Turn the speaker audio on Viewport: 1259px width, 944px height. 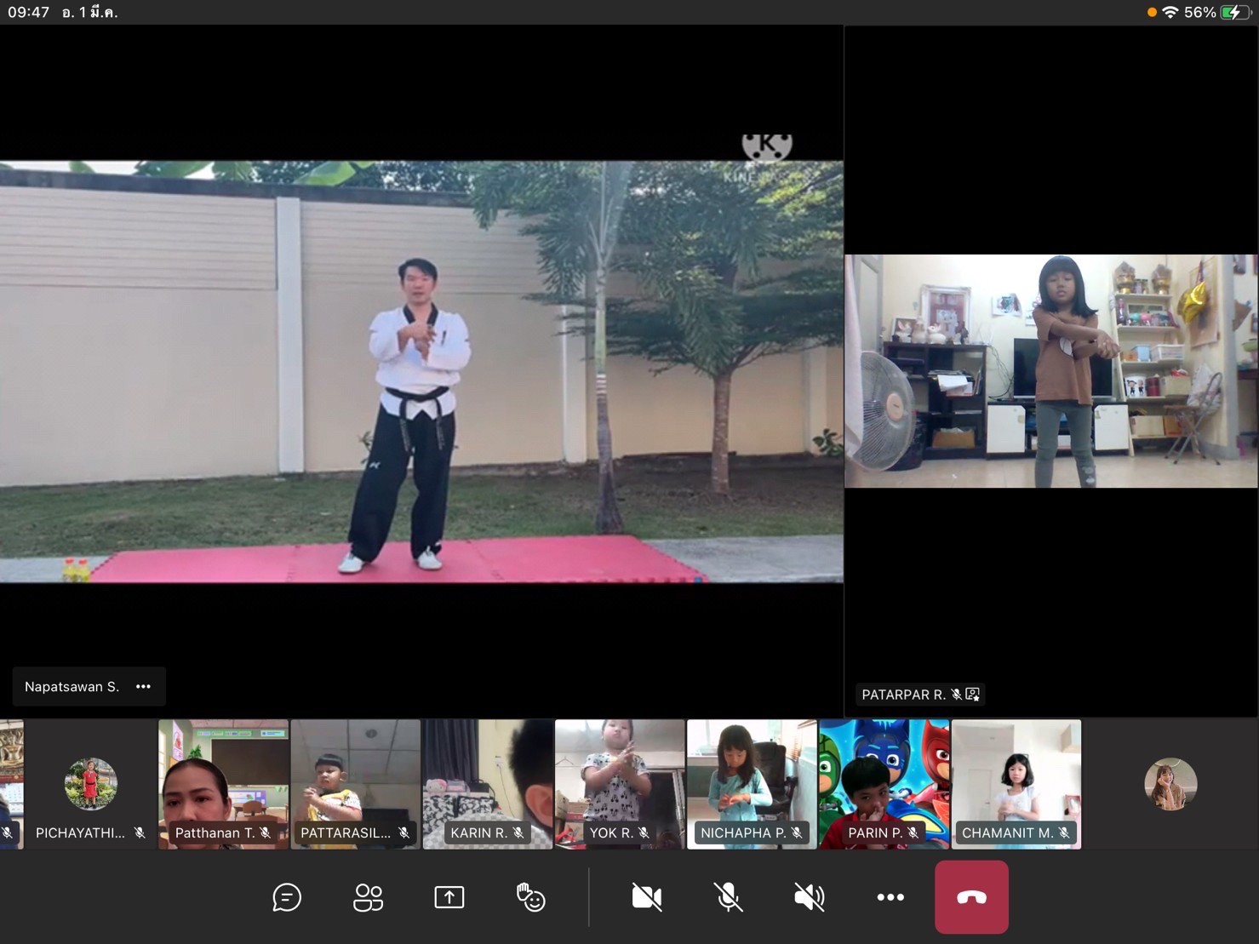[x=809, y=897]
